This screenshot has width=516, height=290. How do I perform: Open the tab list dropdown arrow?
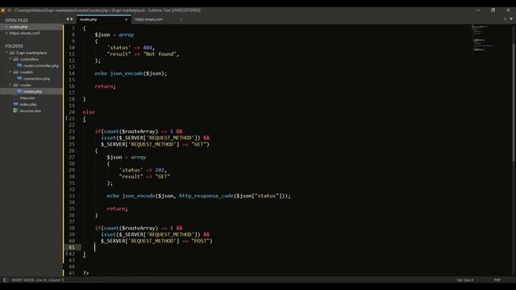(511, 19)
